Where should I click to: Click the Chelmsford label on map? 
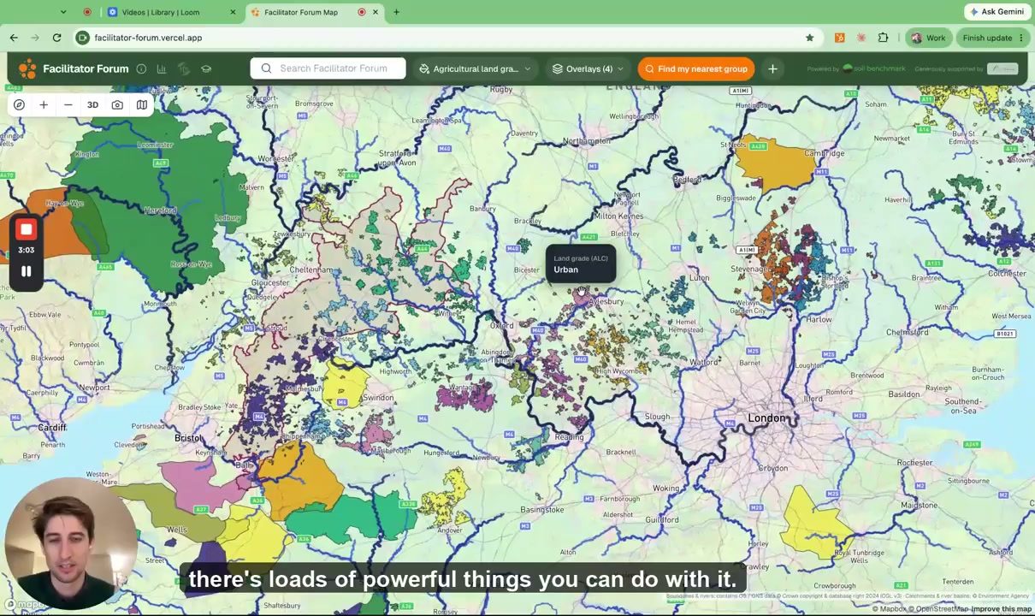point(907,332)
